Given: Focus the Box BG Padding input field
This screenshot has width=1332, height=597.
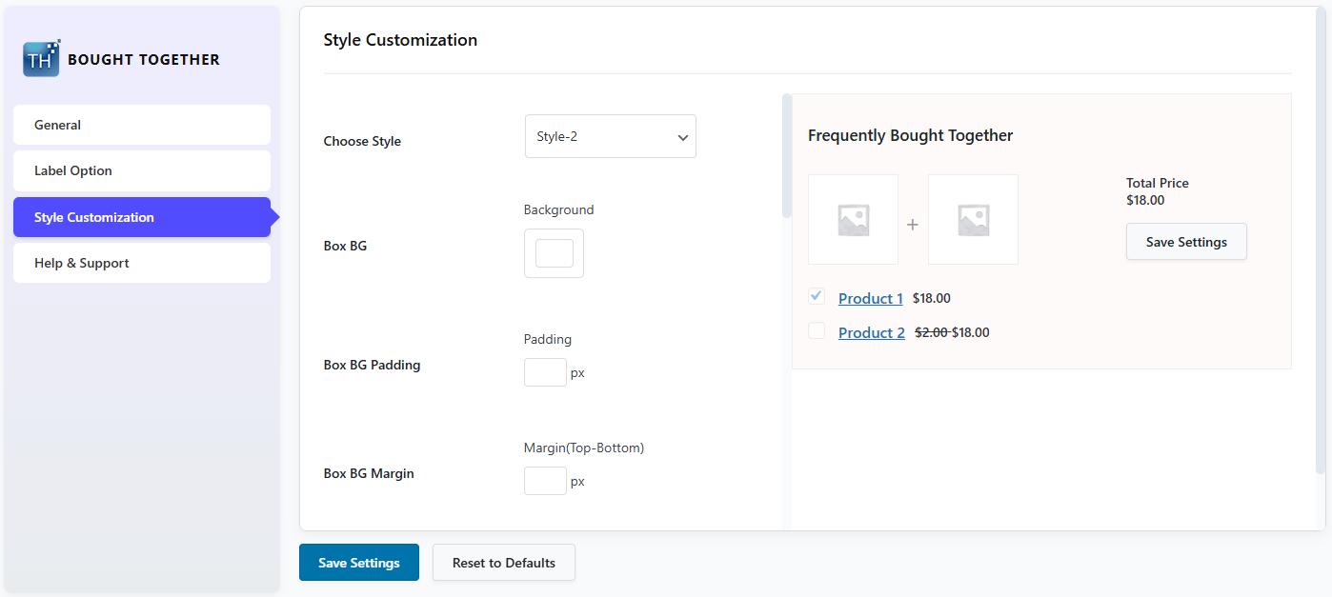Looking at the screenshot, I should [545, 372].
